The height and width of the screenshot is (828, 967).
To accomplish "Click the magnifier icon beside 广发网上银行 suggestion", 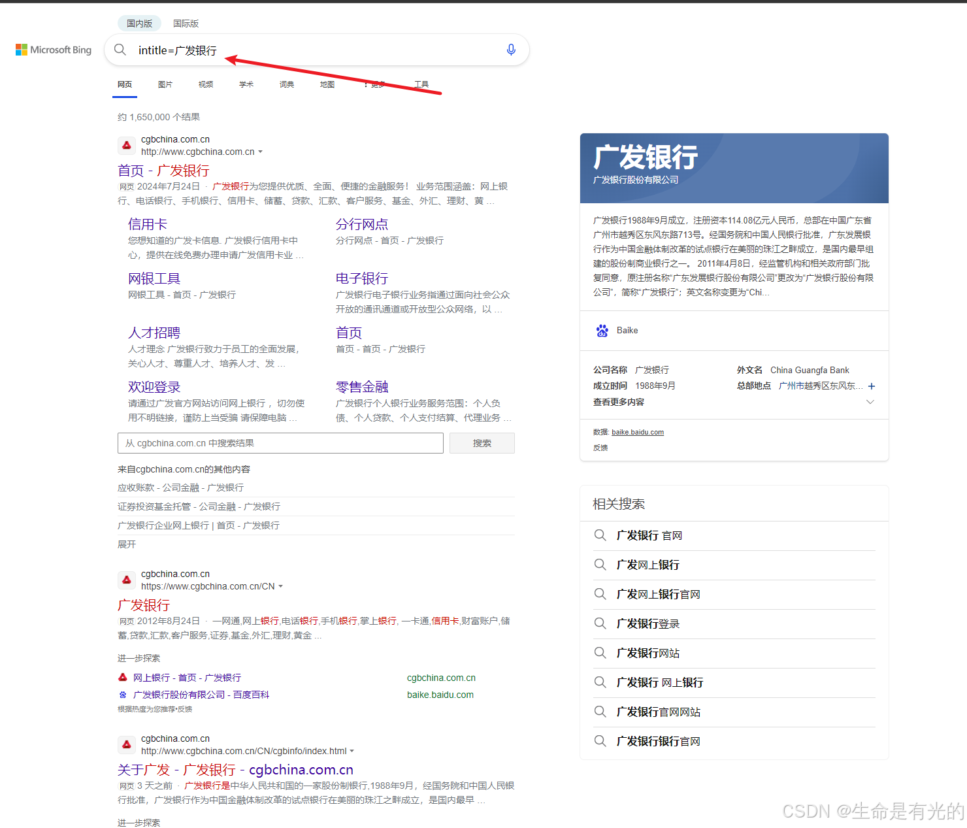I will coord(600,565).
